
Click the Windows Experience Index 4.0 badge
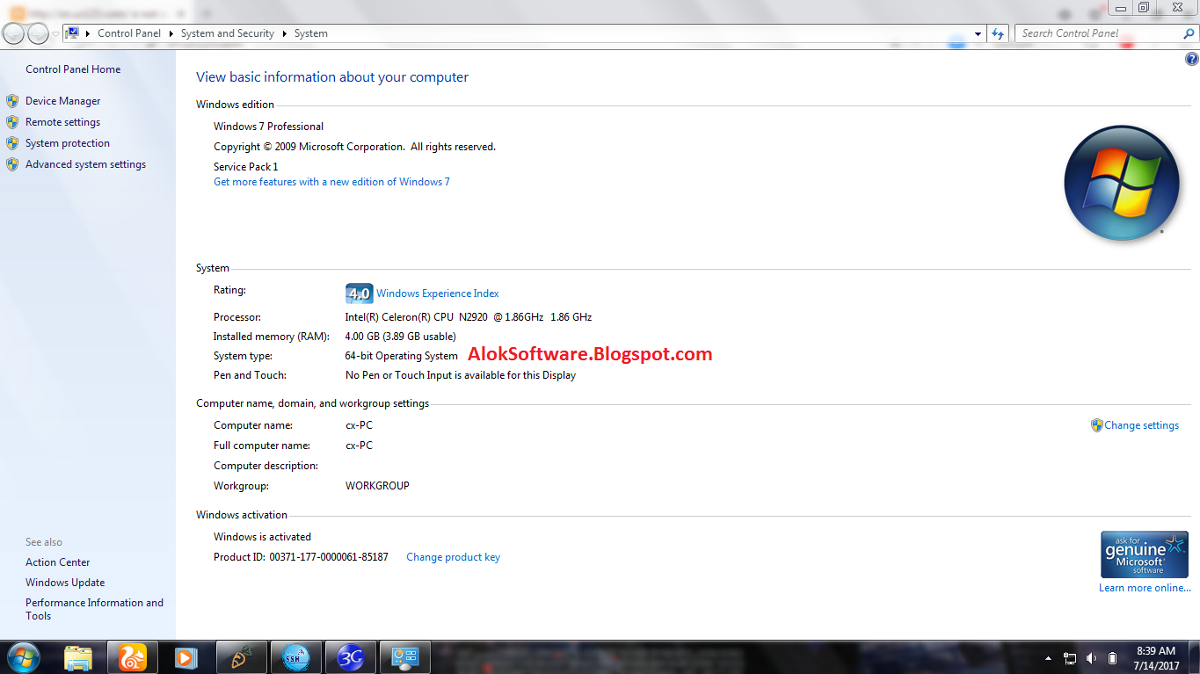360,294
